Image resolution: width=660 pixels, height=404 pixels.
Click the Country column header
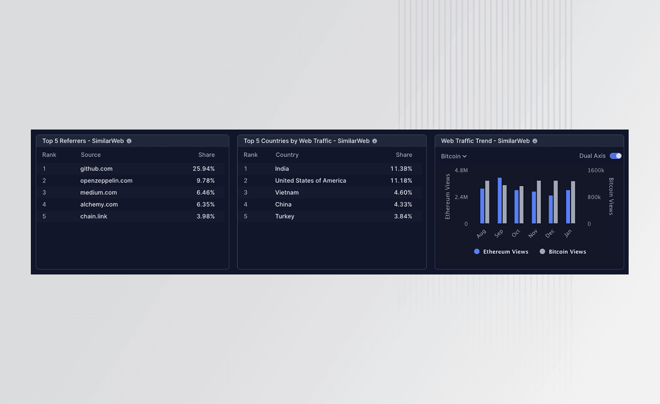(x=287, y=155)
